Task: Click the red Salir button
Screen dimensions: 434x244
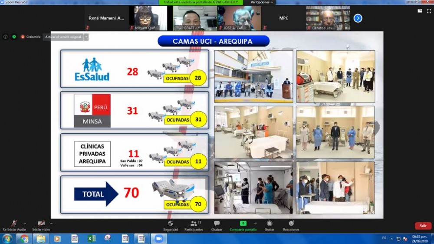Action: pos(423,226)
